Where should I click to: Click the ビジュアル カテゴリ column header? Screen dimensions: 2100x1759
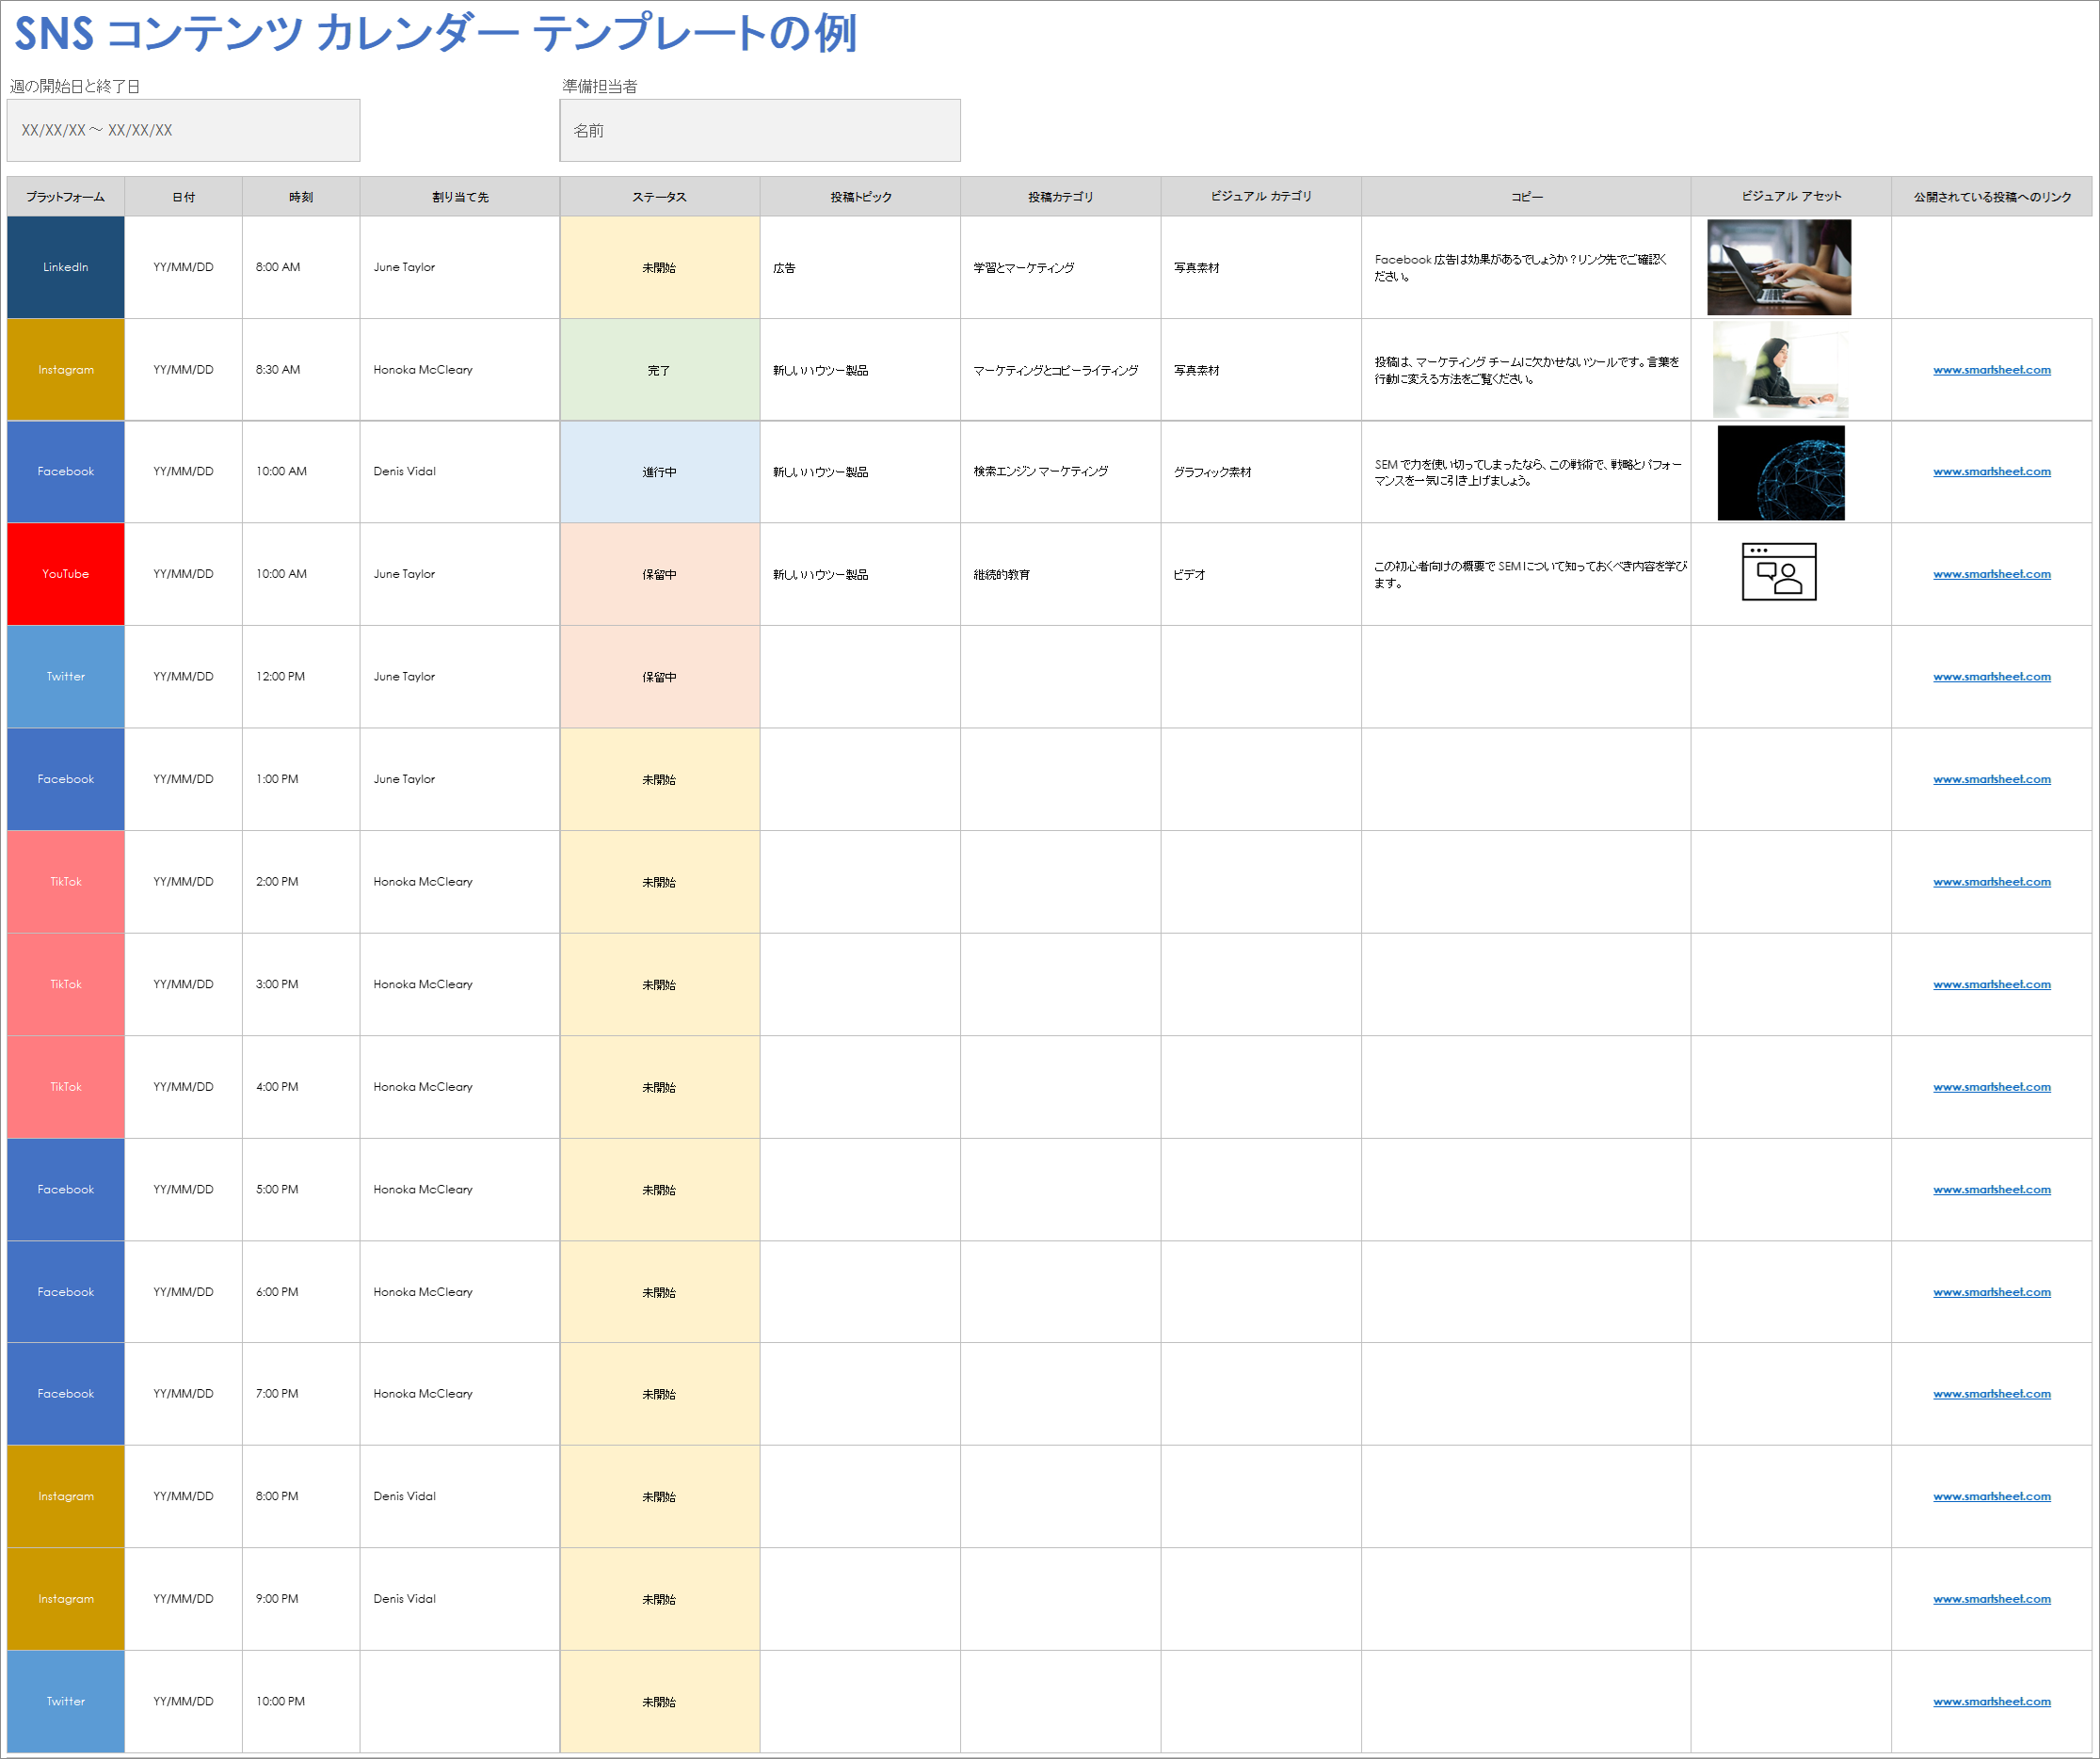[x=1259, y=196]
